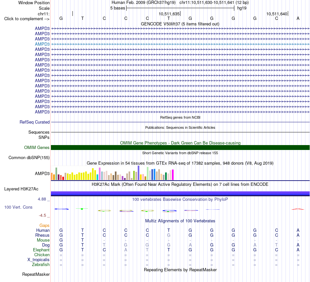Image resolution: width=310 pixels, height=282 pixels.
Task: Click the '5 bases' scale bar text
Action: point(117,8)
